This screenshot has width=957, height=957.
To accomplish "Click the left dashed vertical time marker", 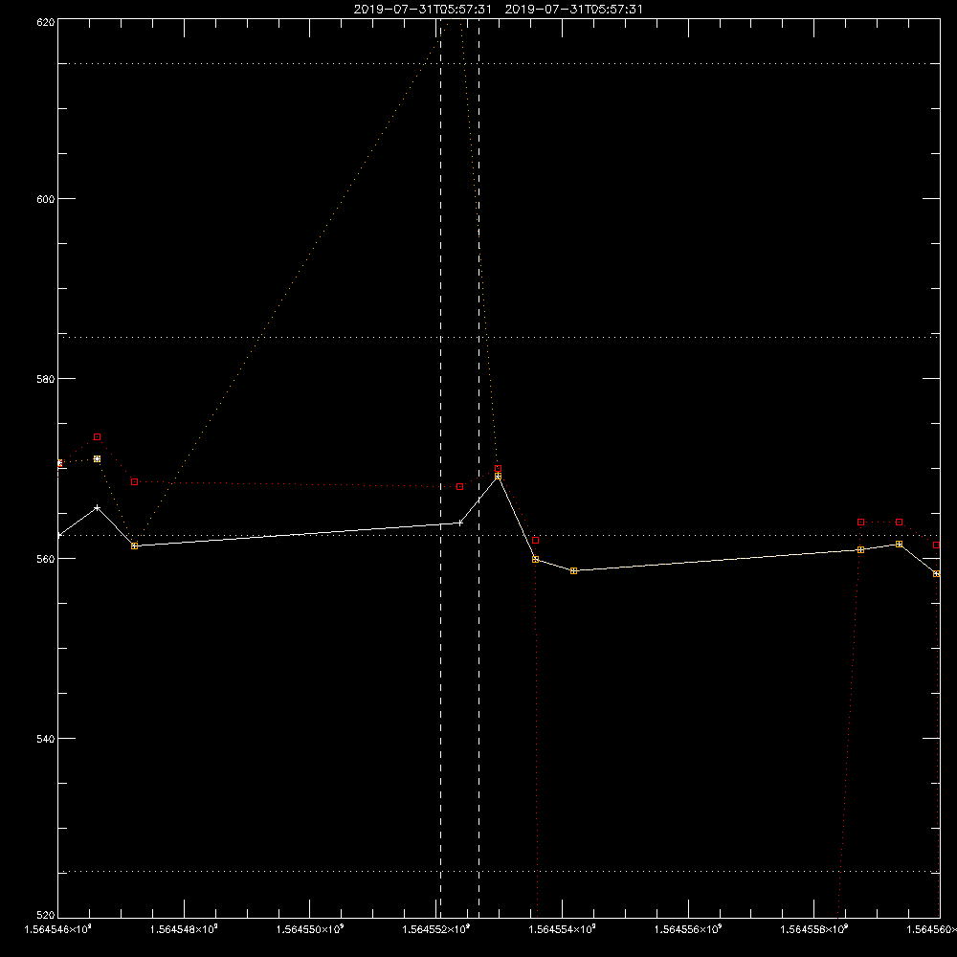I will tap(440, 469).
